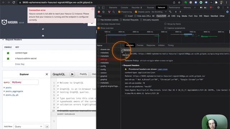Screen dimensions: 230x129
Task: Filter requests by JS type
Action: (x=169, y=16)
